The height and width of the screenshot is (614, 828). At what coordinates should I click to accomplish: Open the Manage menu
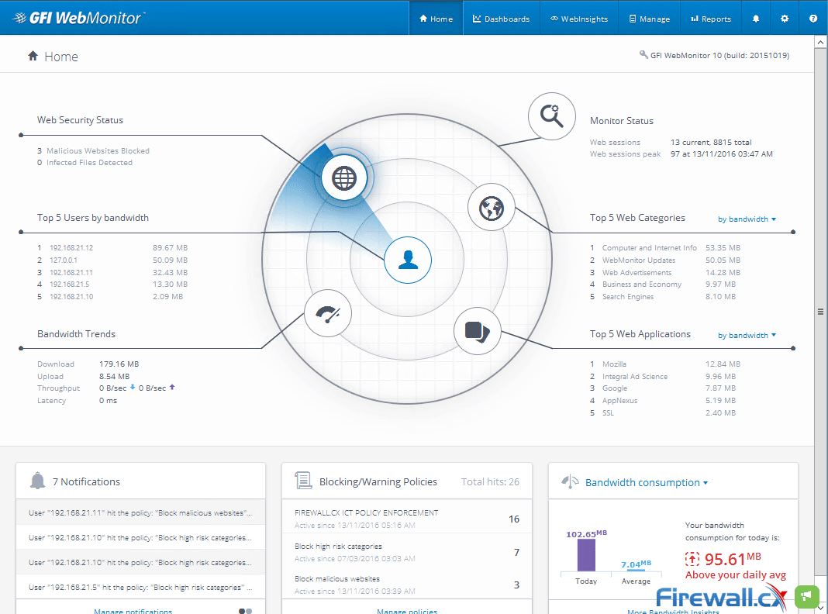tap(650, 19)
